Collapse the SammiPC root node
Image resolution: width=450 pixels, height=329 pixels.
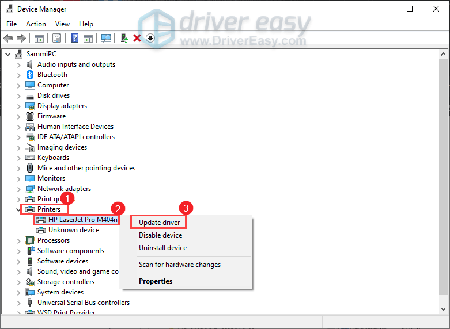(x=7, y=54)
